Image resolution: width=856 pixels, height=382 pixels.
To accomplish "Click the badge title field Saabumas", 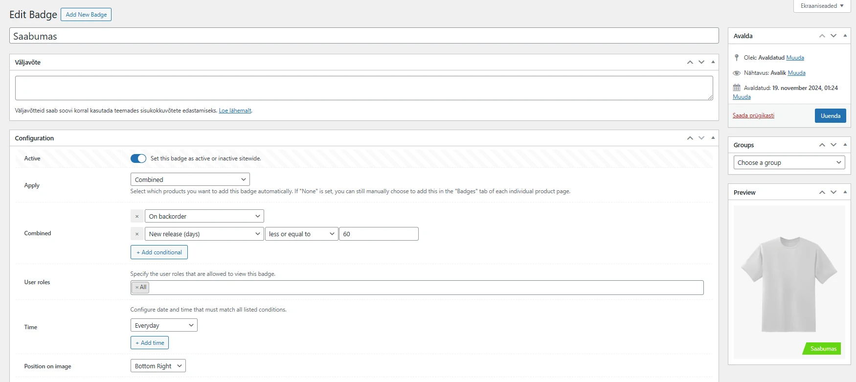I will point(363,36).
